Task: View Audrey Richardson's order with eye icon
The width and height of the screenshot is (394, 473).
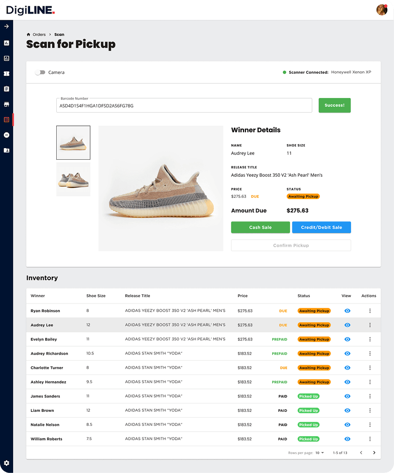Action: pyautogui.click(x=347, y=353)
